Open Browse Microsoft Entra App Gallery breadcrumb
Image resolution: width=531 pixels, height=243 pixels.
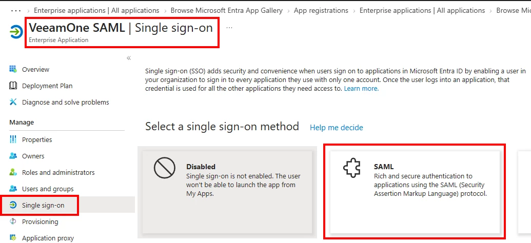pos(227,10)
